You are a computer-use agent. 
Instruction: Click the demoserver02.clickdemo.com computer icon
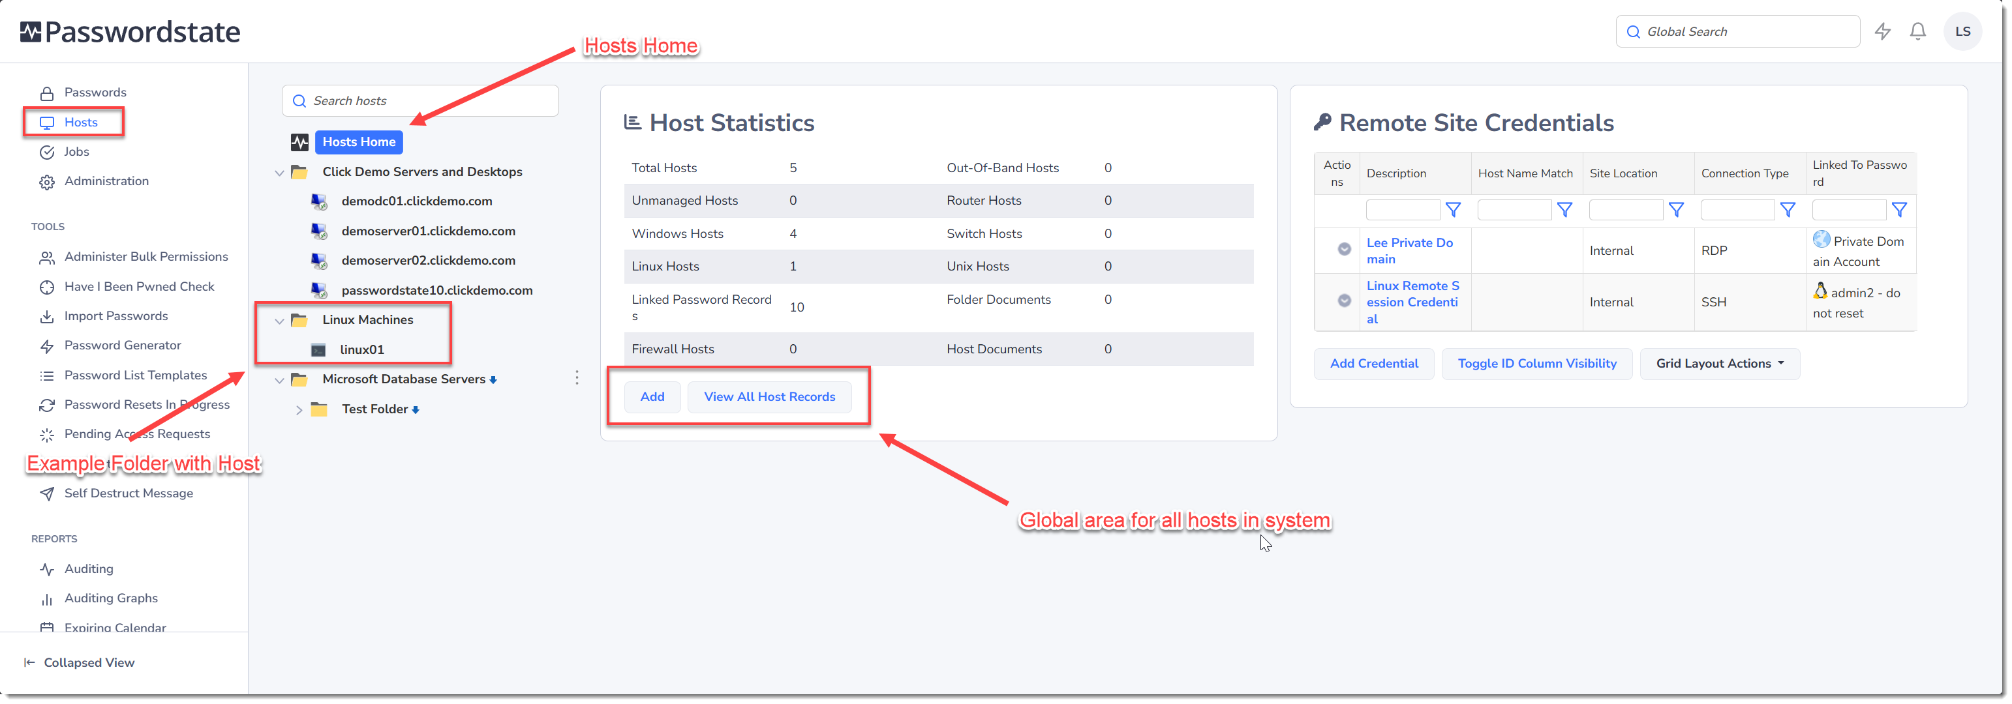click(x=318, y=261)
